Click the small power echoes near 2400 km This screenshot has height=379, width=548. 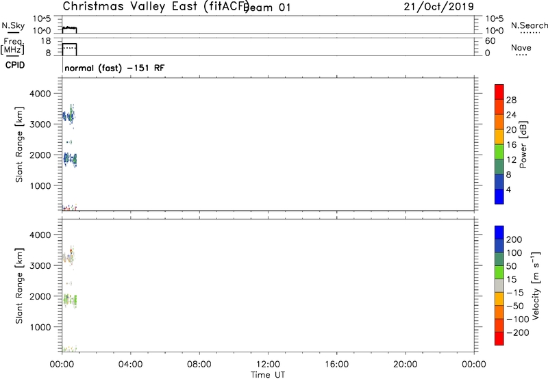click(x=69, y=142)
